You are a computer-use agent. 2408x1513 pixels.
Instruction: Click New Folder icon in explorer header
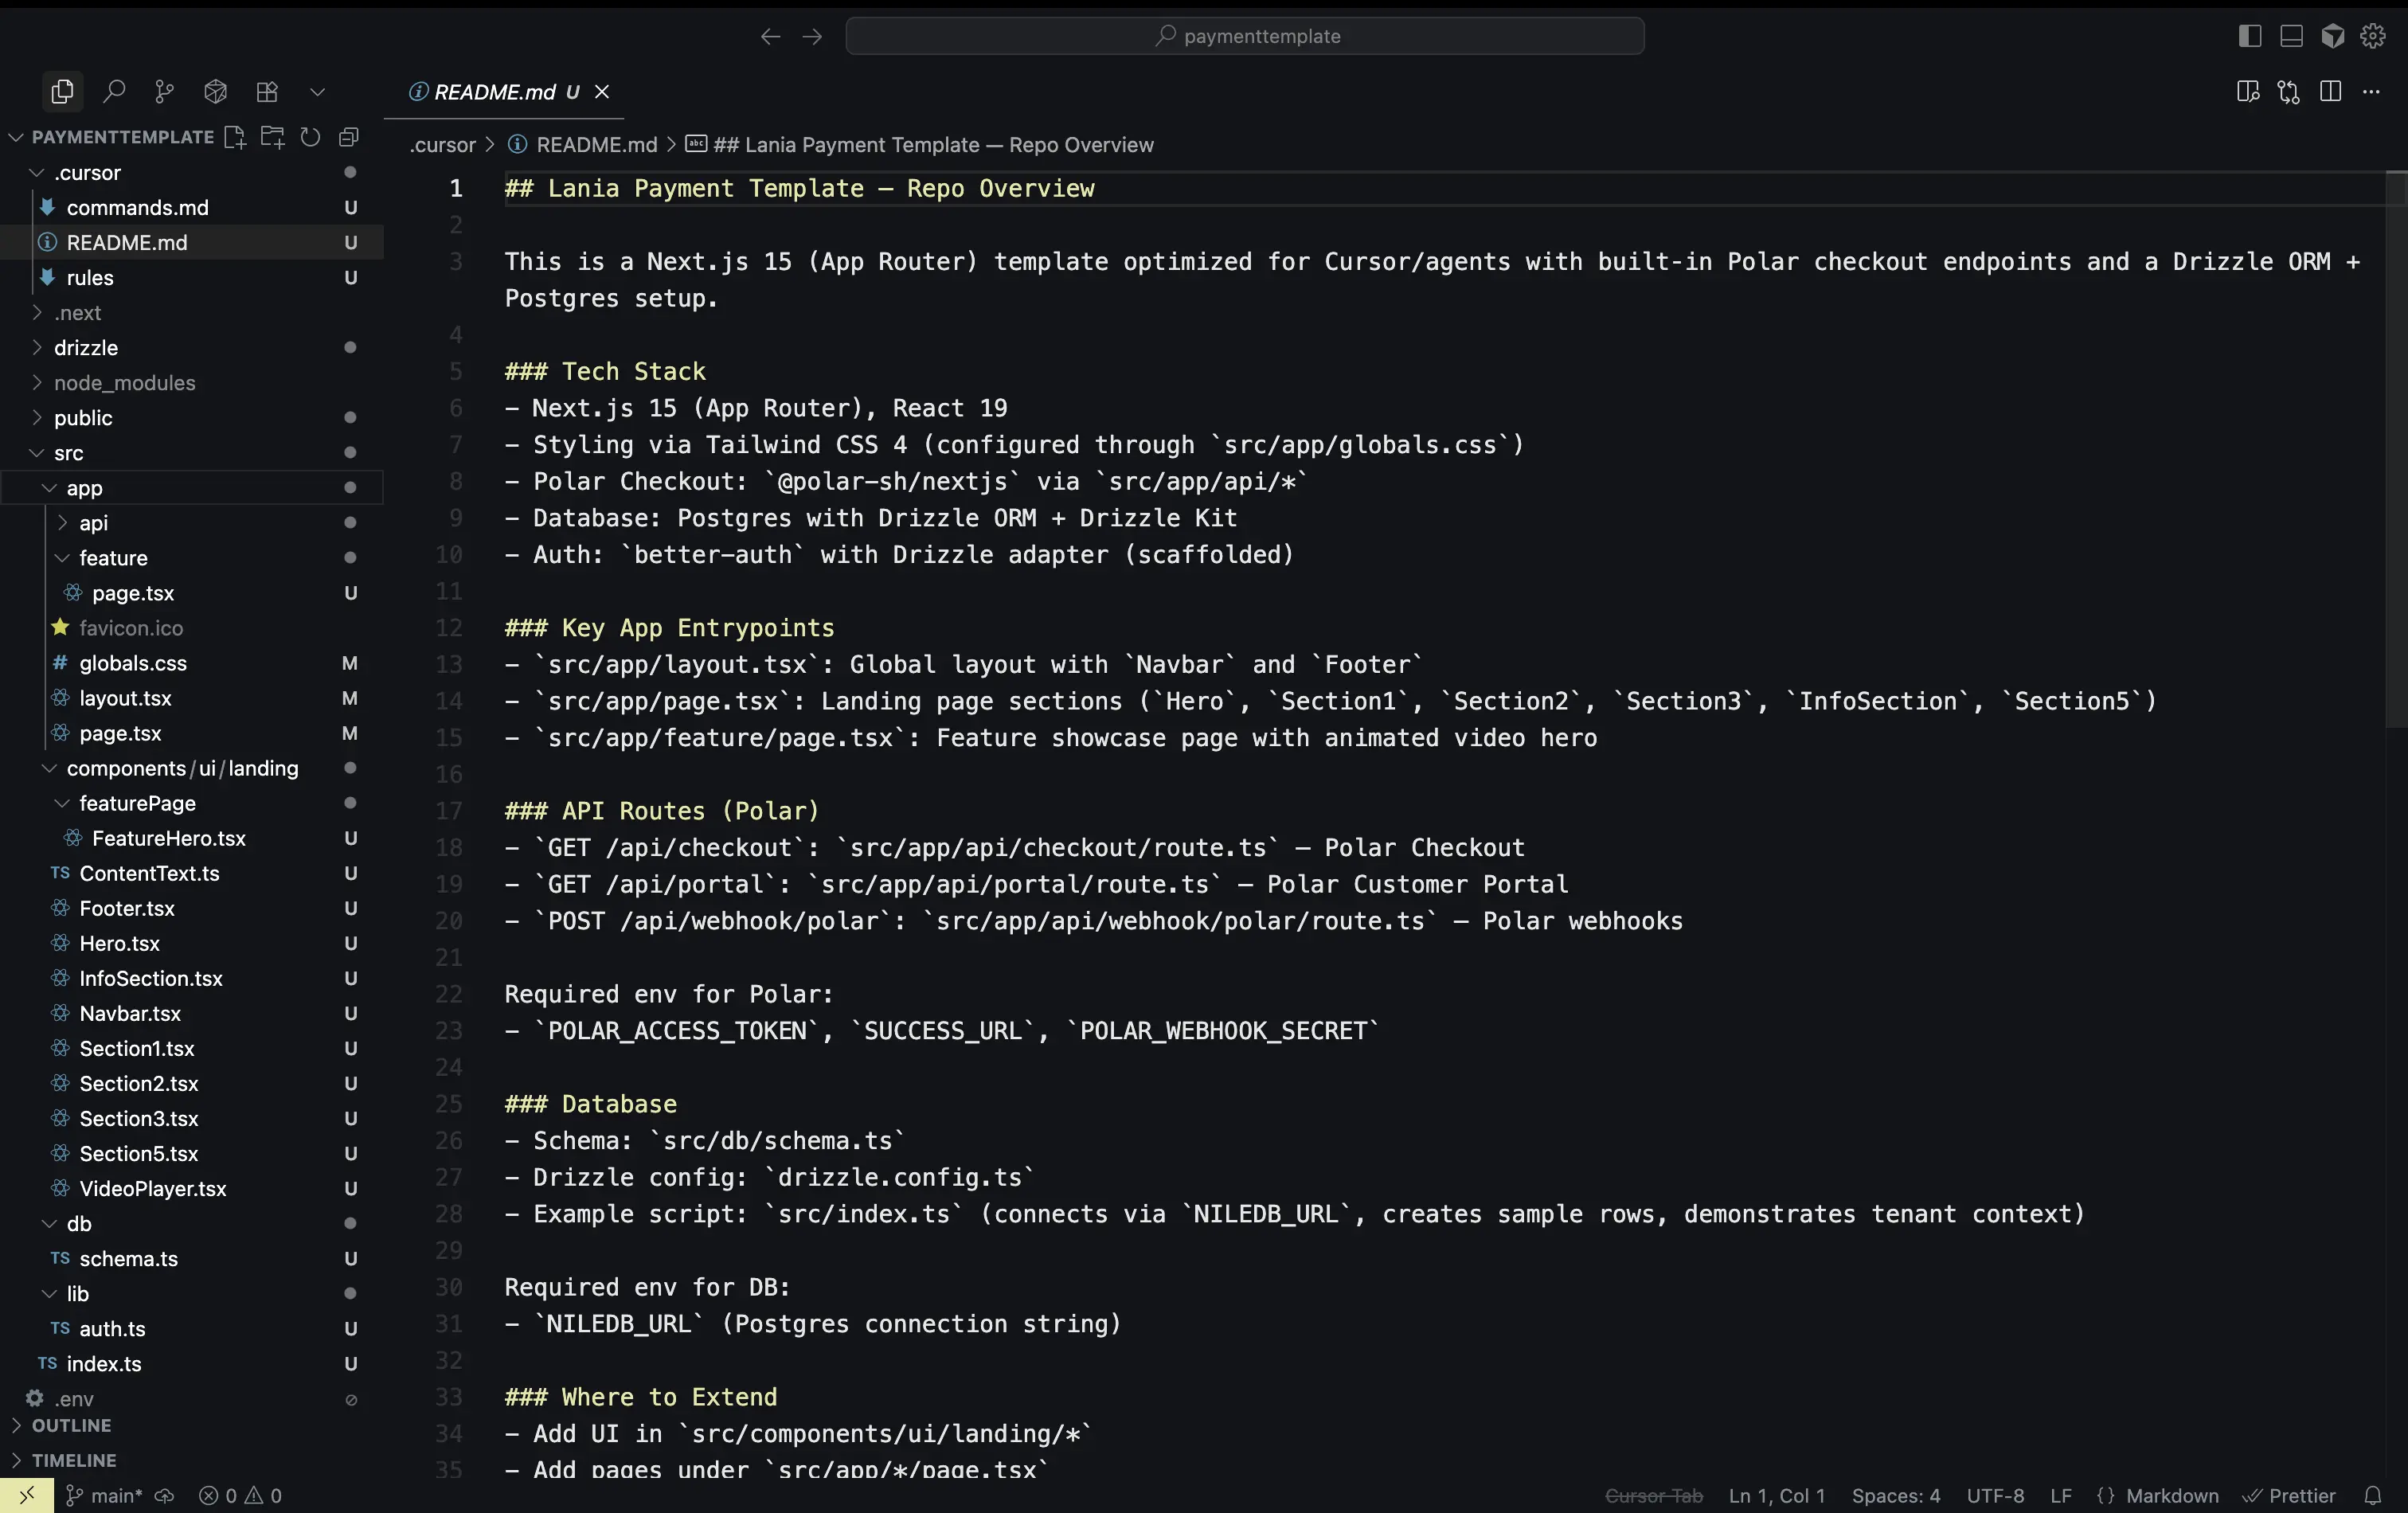[272, 137]
